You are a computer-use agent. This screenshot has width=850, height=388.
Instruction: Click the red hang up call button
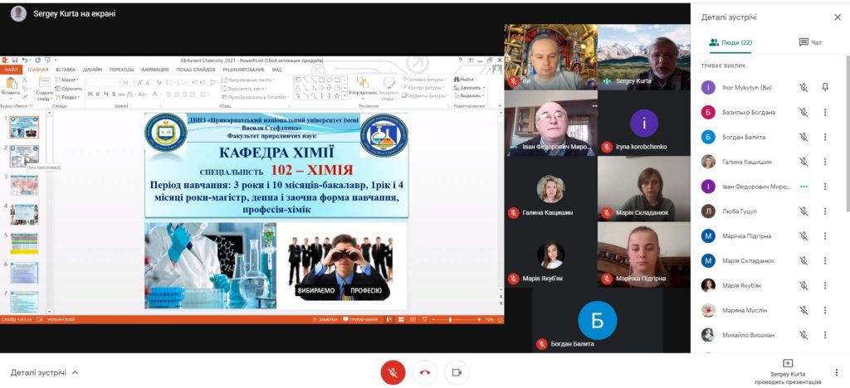(424, 372)
